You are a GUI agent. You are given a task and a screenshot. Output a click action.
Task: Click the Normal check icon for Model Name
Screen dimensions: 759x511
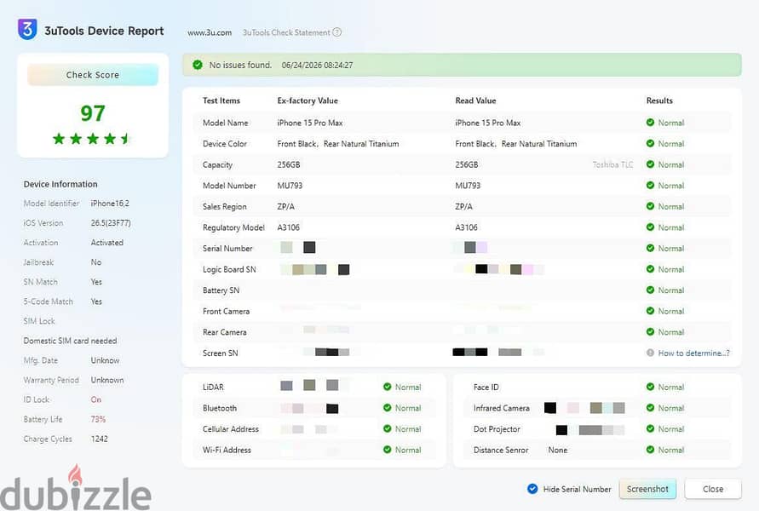click(650, 123)
